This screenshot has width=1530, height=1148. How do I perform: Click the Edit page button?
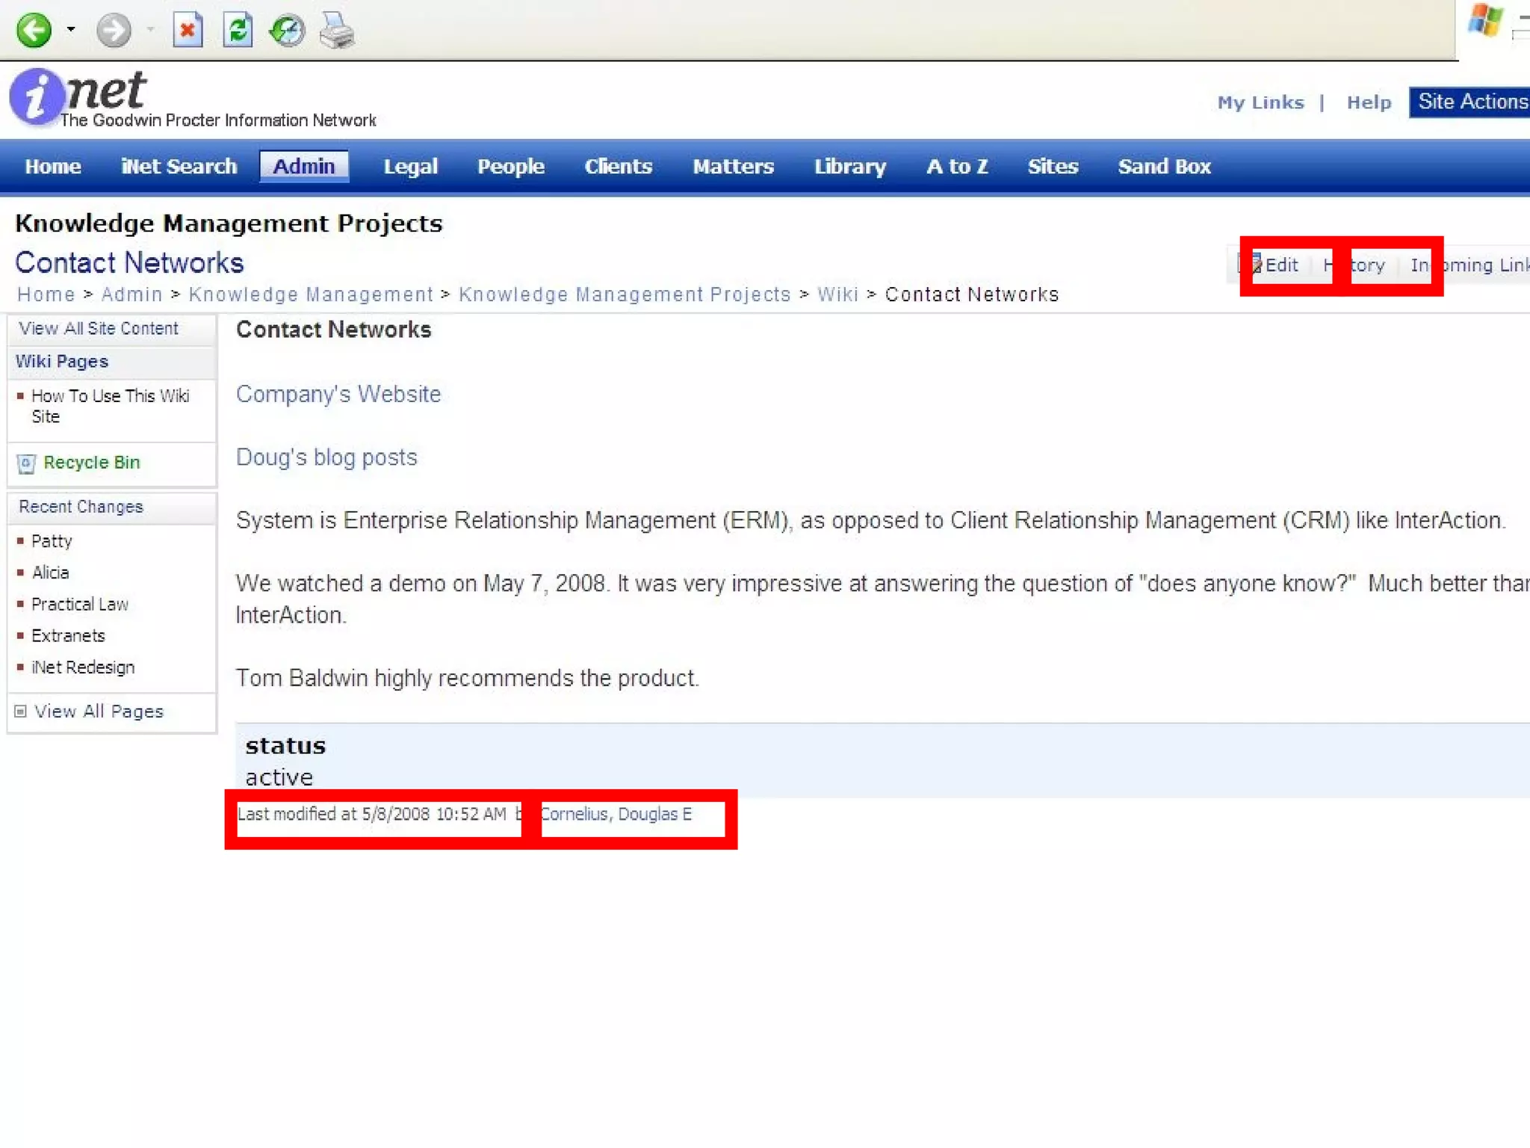[1280, 265]
